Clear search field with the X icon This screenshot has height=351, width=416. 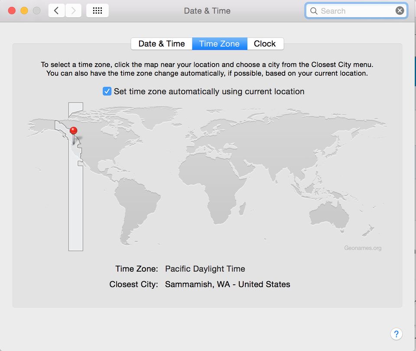[x=400, y=10]
